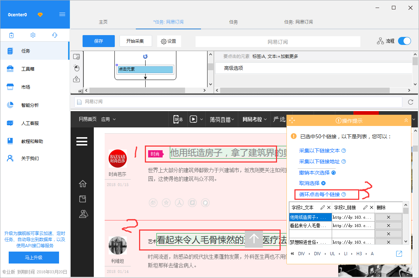Click the mobile phone icon in NetEase navbar

[x=176, y=119]
